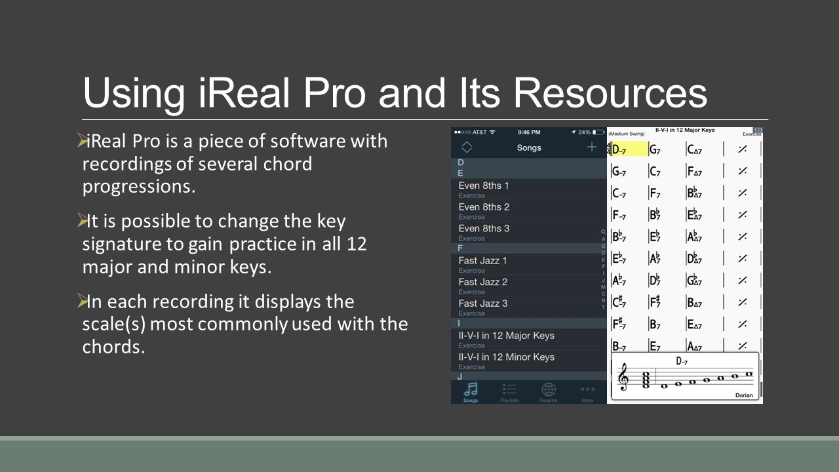Tap the search magnifier atop the index strip
839x472 pixels.
click(603, 232)
